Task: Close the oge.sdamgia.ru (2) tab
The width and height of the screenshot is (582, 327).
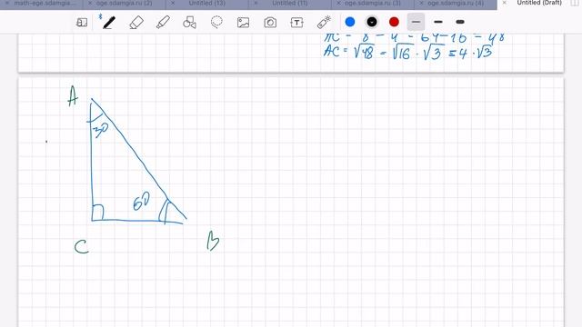Action: (89, 3)
